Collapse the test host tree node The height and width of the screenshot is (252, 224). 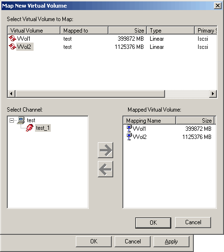point(12,120)
